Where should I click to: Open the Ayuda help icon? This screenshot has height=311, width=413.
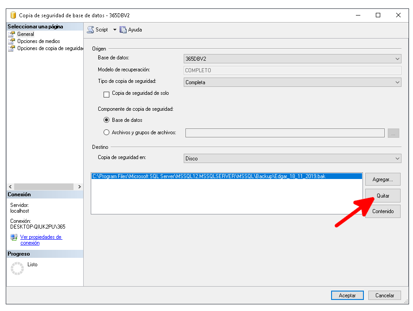(123, 30)
